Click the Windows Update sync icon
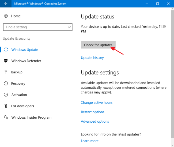The image size is (174, 147). (6, 50)
